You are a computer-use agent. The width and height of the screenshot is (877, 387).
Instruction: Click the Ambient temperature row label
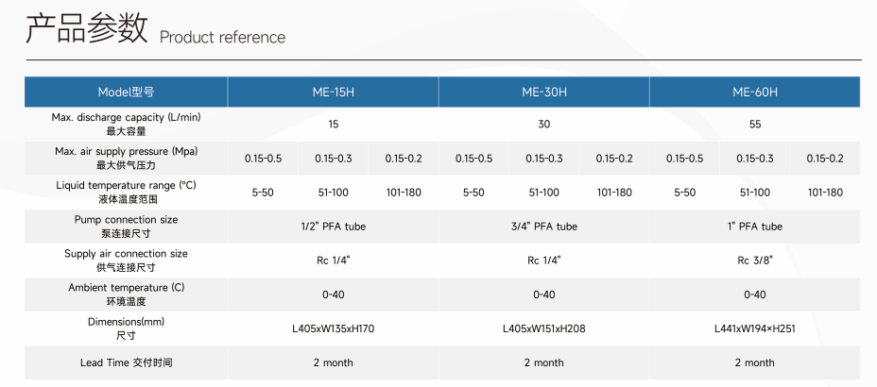tap(126, 294)
